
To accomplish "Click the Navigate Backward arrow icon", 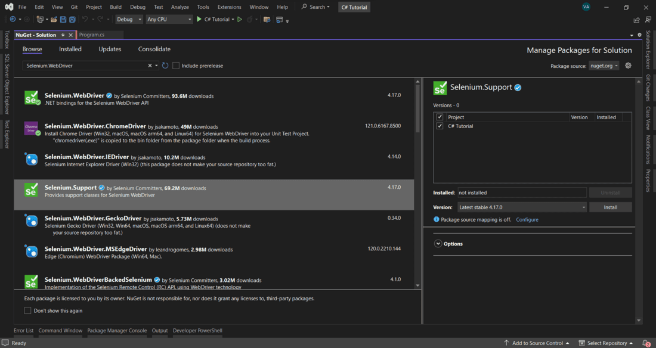I will [x=13, y=19].
